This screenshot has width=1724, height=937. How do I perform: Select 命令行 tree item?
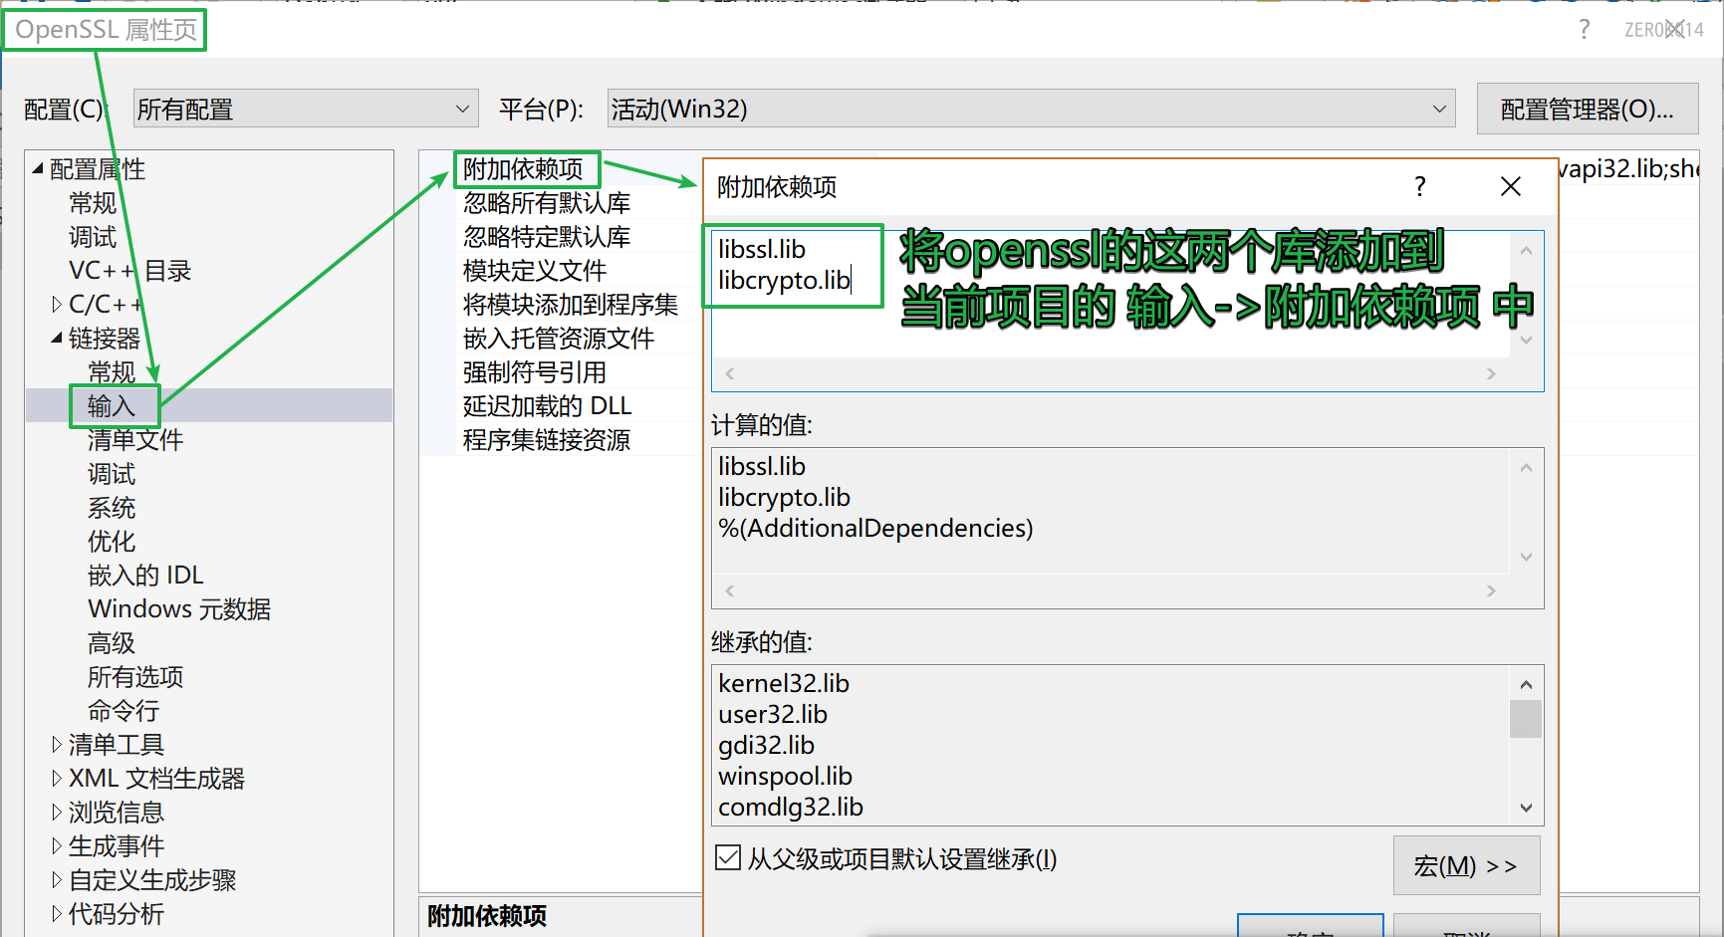[123, 711]
